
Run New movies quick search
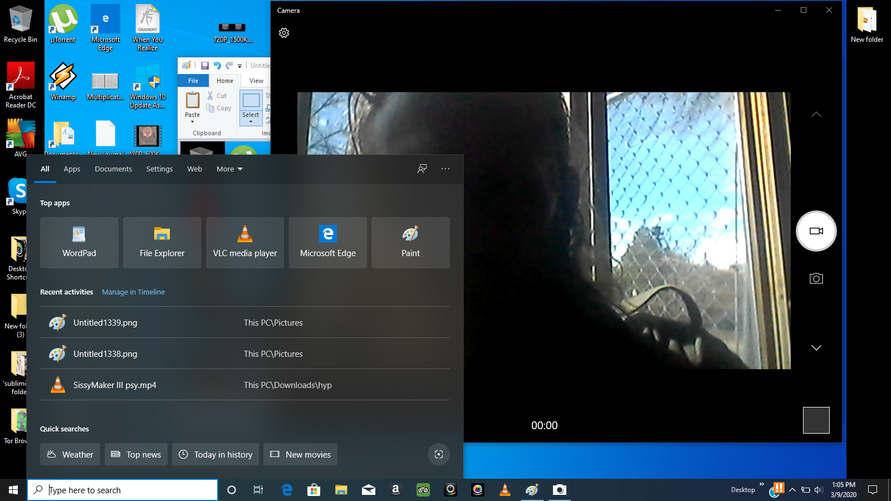(x=301, y=455)
